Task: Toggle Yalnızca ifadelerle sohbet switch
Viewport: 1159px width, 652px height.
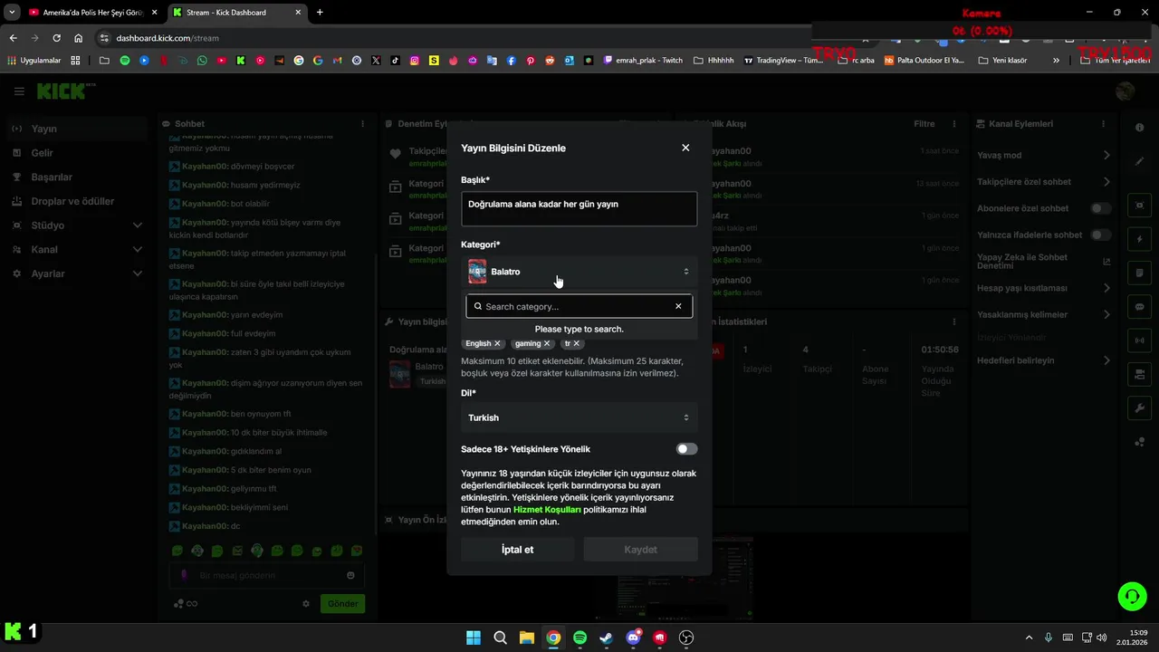Action: (x=1100, y=235)
